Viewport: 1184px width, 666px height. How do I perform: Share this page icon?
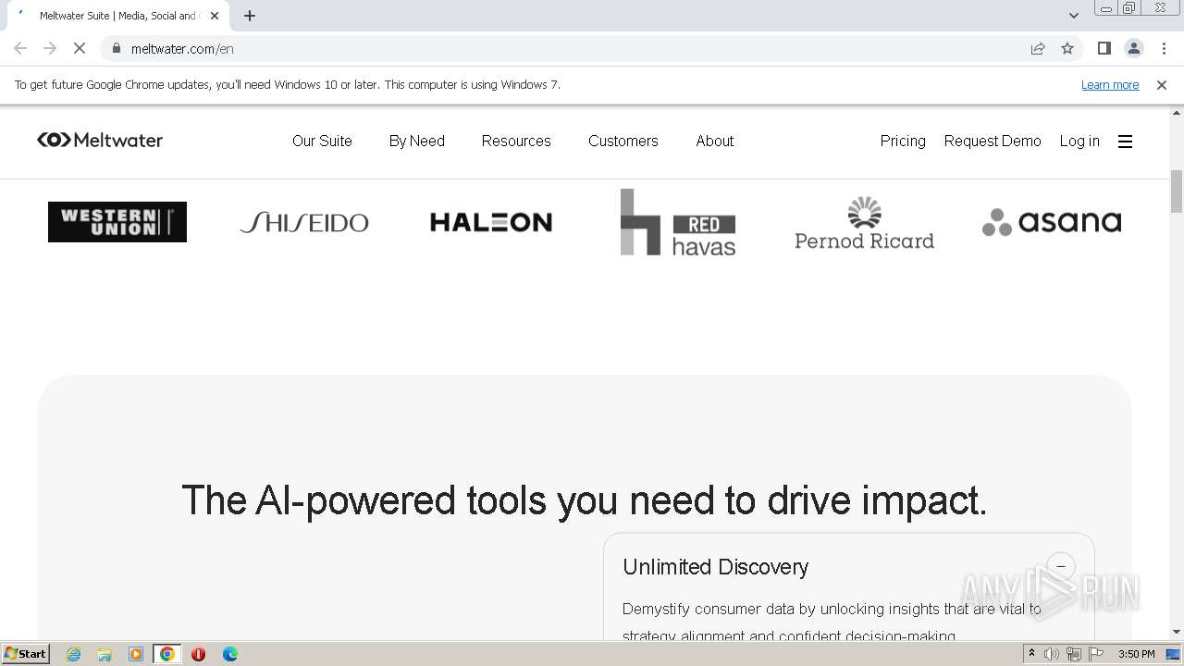[1038, 48]
